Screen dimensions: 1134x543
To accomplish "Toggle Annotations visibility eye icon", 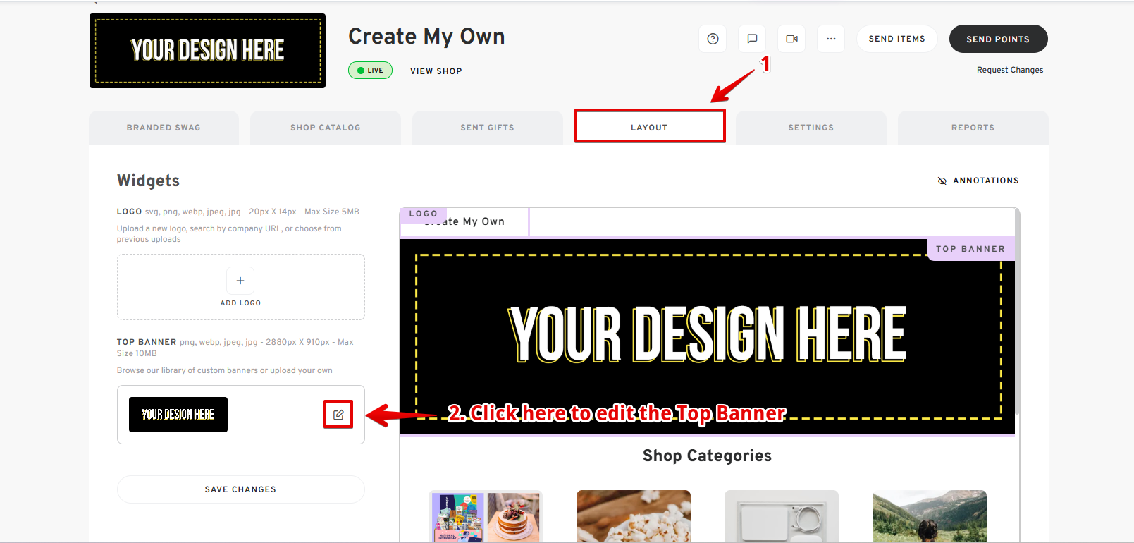I will coord(942,181).
